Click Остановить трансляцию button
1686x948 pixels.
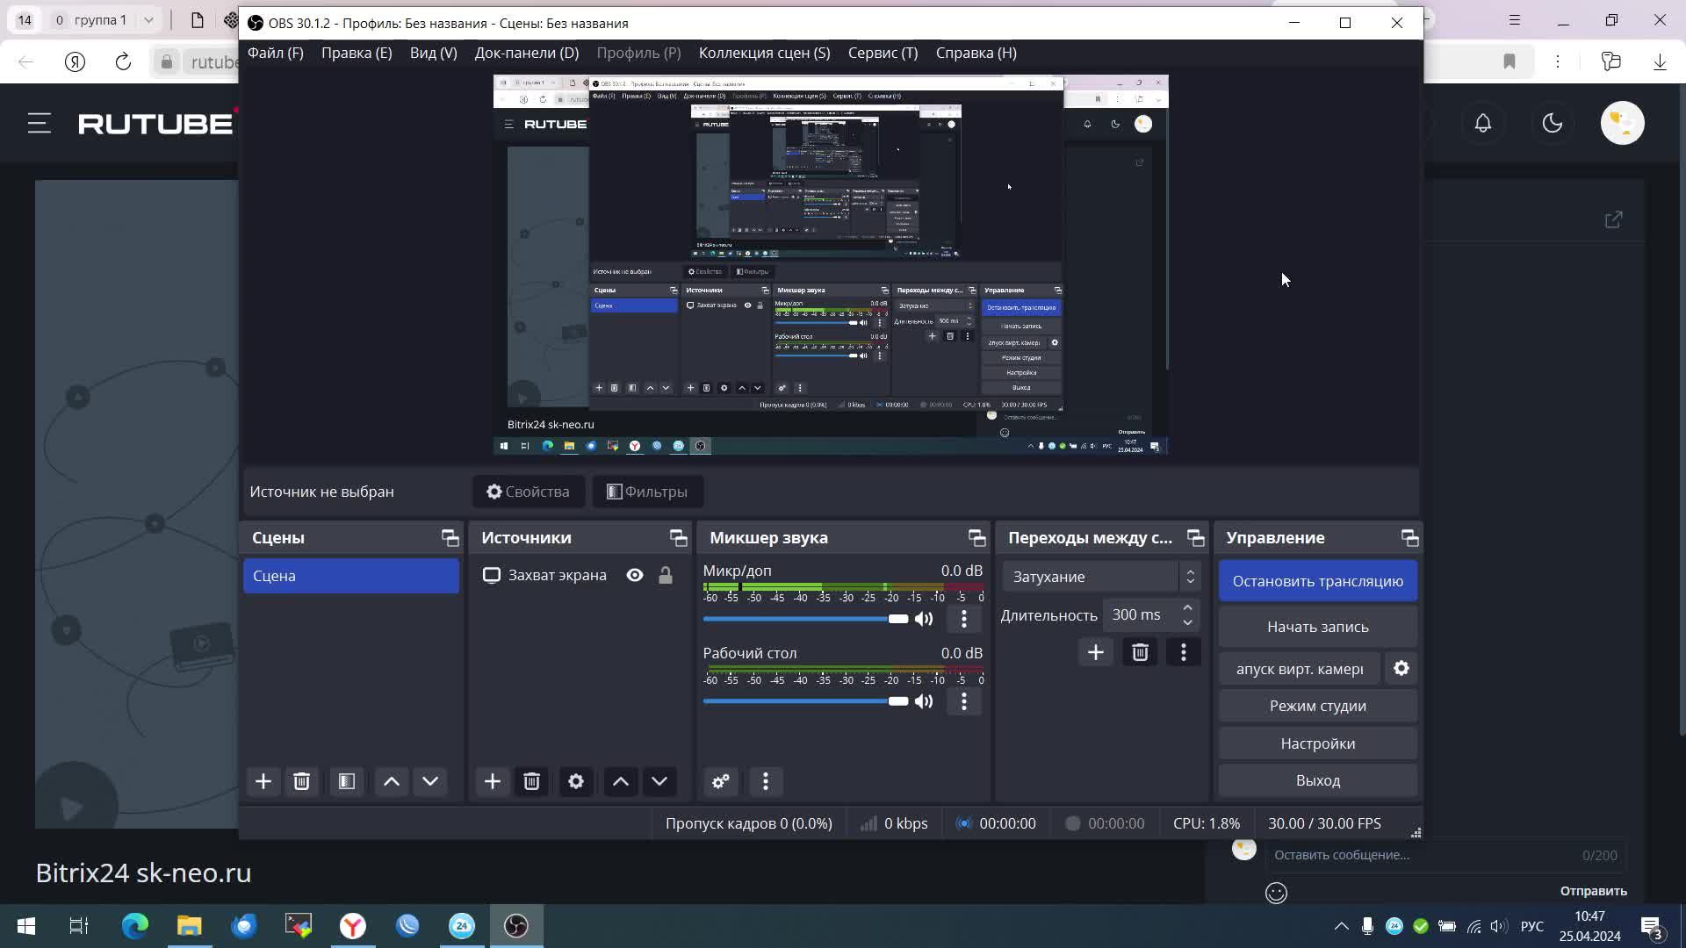pos(1317,581)
